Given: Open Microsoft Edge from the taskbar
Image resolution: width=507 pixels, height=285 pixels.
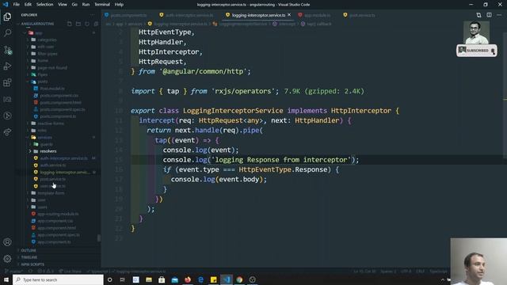Looking at the screenshot, I should coord(200,279).
